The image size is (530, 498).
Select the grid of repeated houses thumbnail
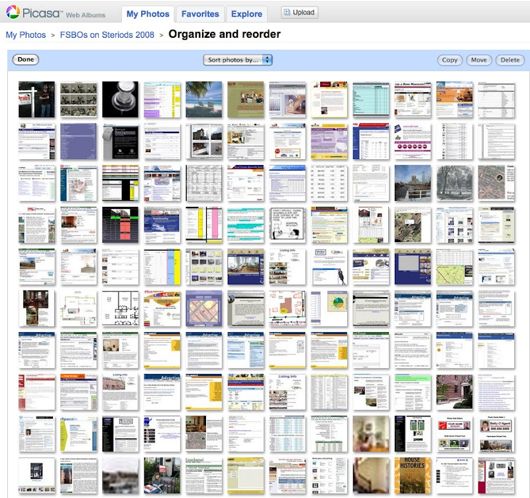(78, 99)
